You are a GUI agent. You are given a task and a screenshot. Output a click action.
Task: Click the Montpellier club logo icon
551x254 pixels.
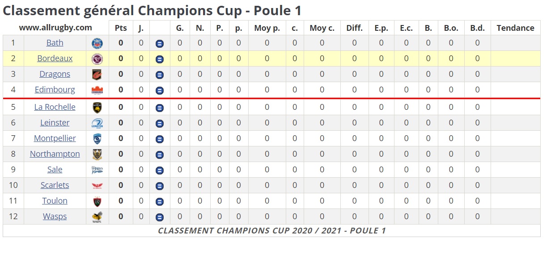click(x=97, y=139)
